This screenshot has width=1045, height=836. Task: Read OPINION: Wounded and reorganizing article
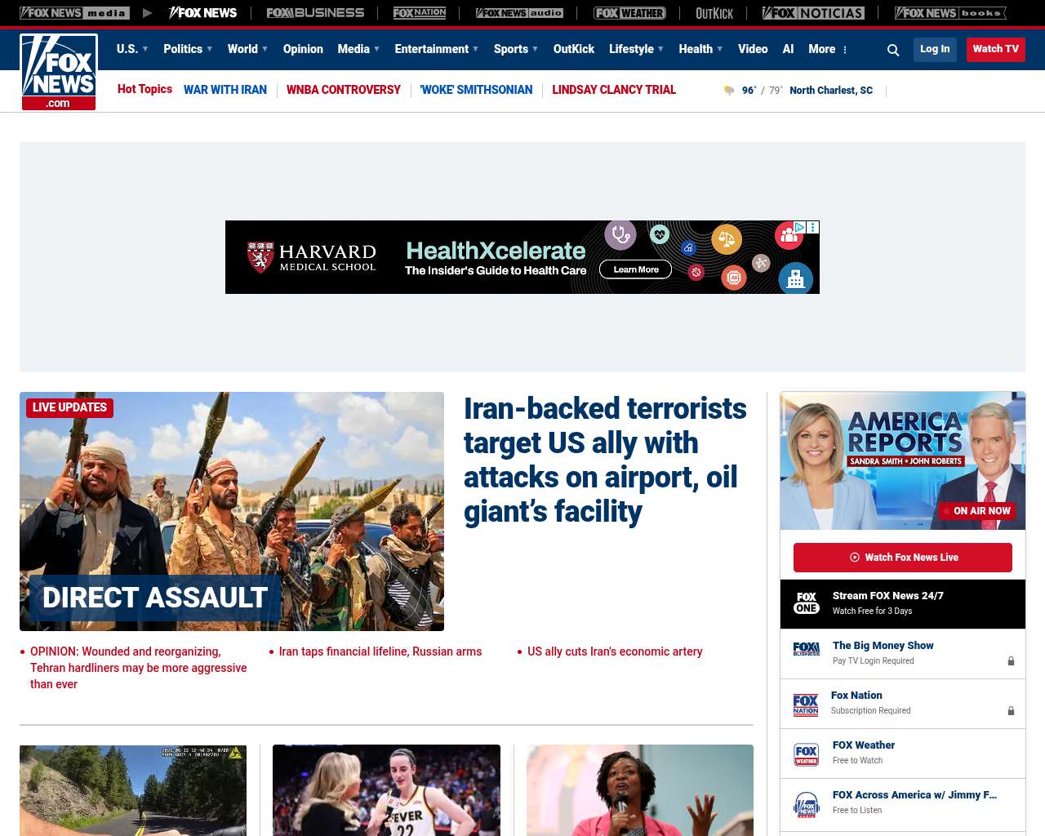click(x=139, y=668)
